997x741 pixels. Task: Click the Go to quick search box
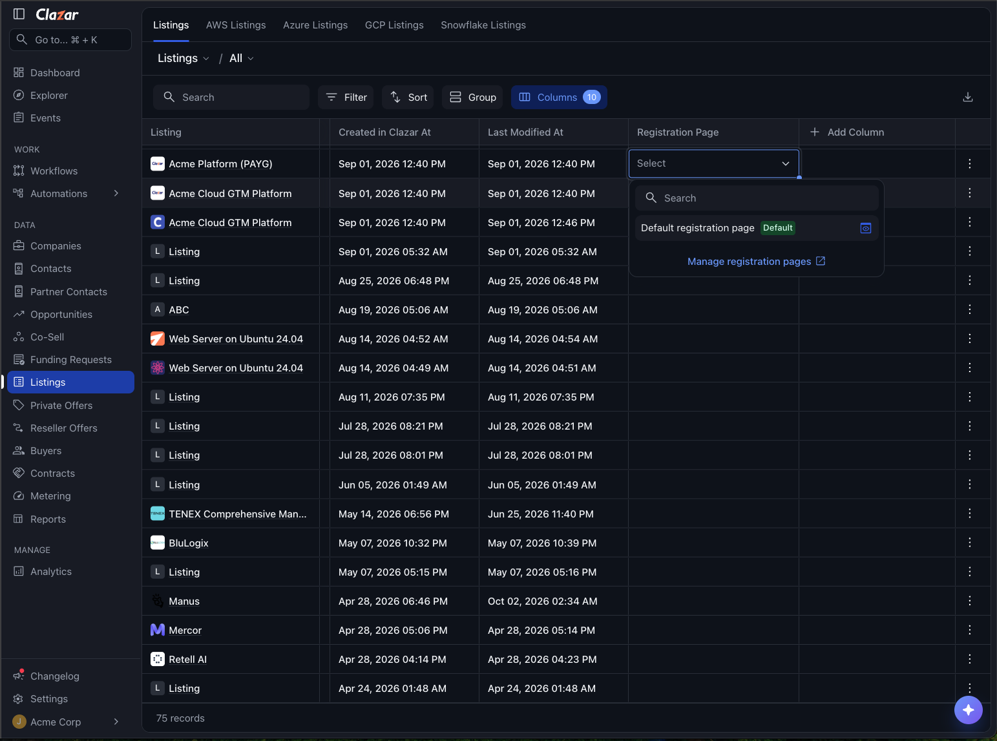(70, 39)
